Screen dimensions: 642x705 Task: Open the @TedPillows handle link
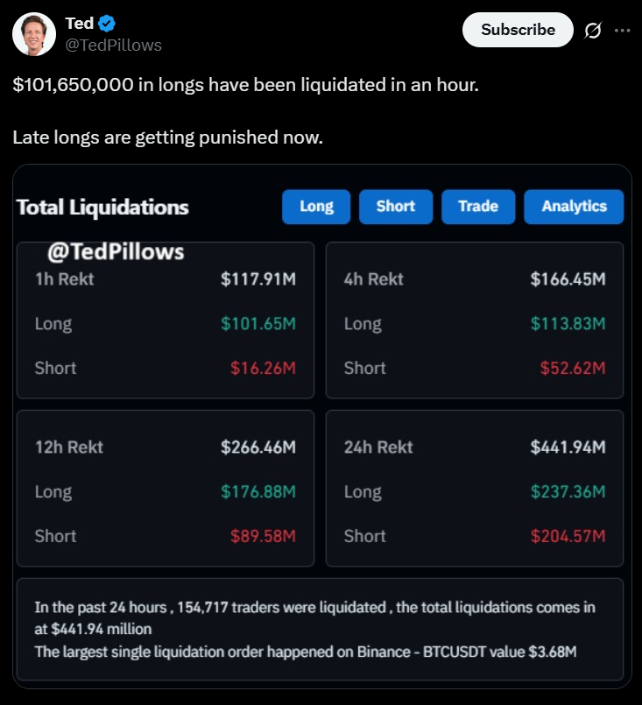click(113, 46)
